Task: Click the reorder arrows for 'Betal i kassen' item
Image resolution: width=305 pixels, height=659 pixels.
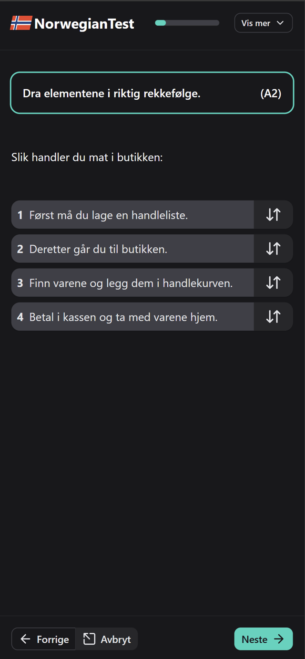Action: point(273,316)
